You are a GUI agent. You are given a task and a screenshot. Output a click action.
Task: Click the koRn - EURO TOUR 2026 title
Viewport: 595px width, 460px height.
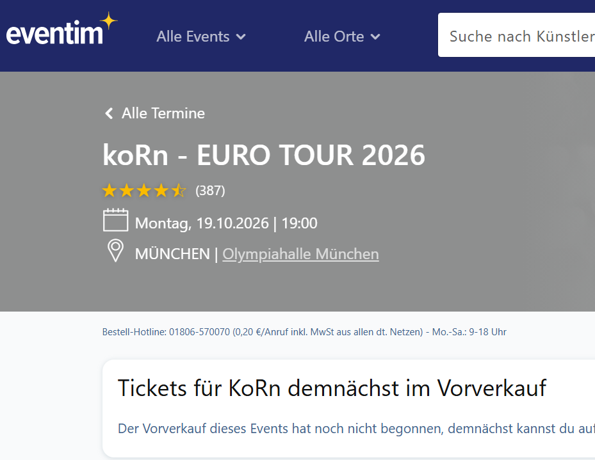tap(264, 155)
